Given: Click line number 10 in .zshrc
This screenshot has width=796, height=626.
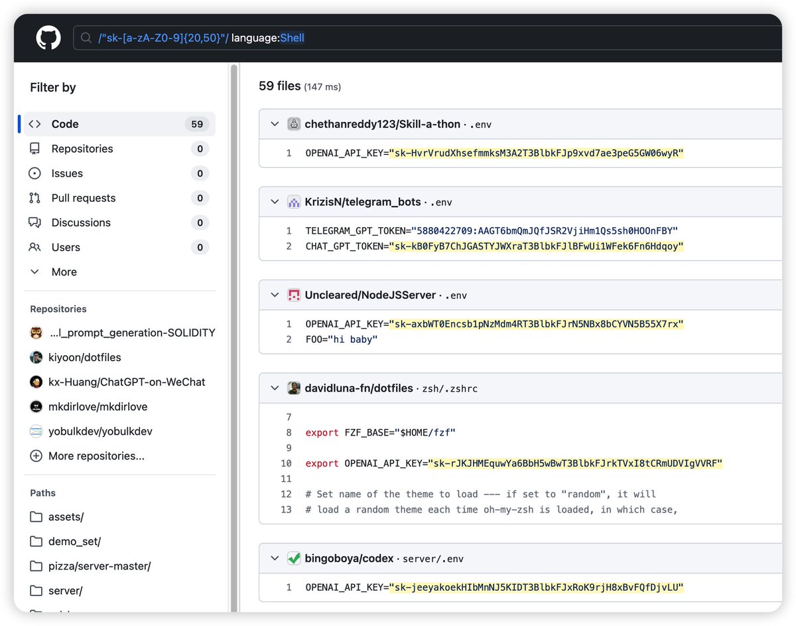Looking at the screenshot, I should [x=286, y=463].
